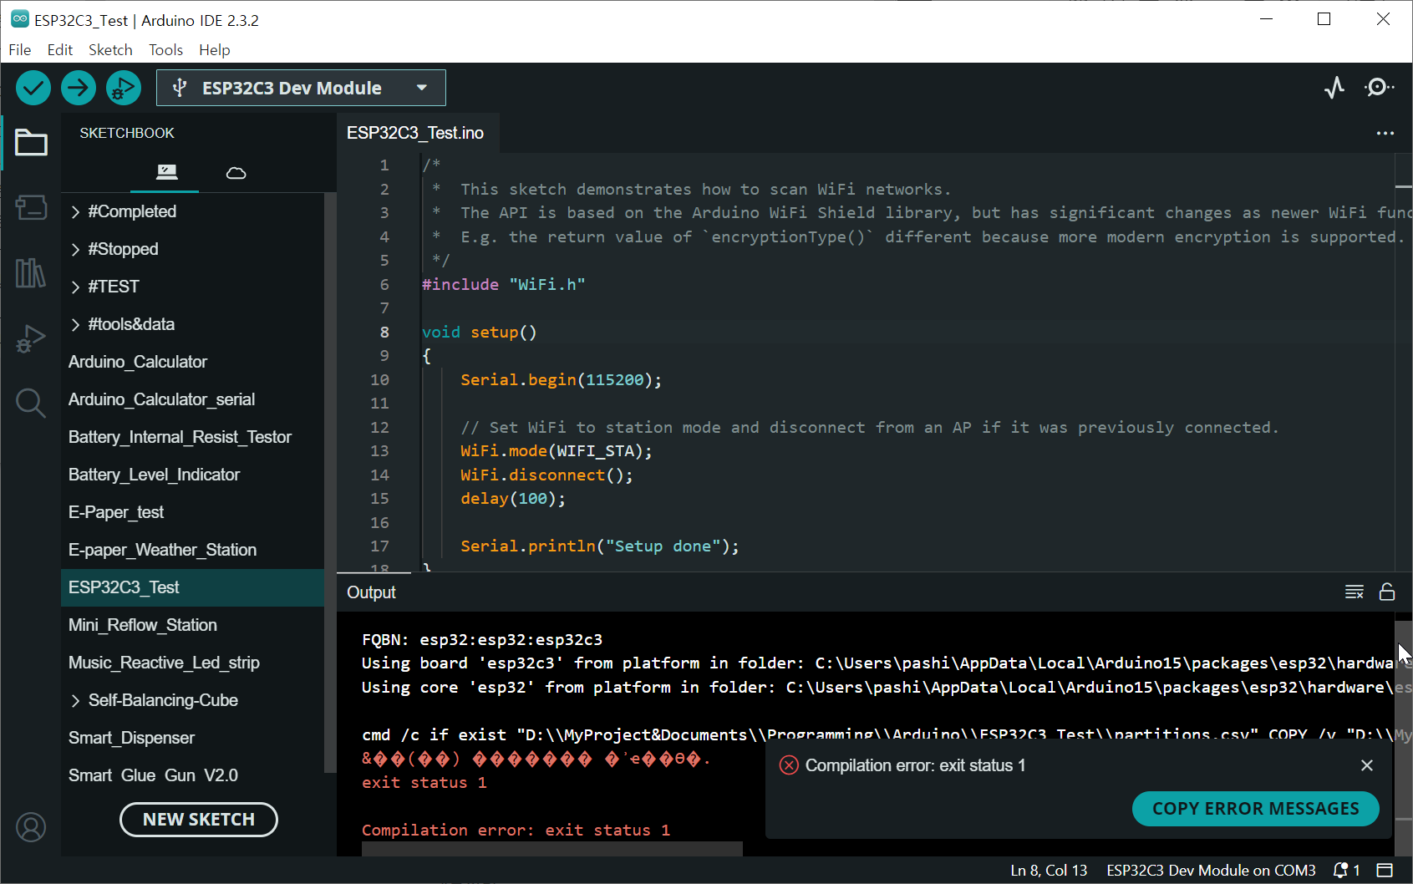
Task: Open the Sketchbook folder sidebar icon
Action: coord(31,143)
